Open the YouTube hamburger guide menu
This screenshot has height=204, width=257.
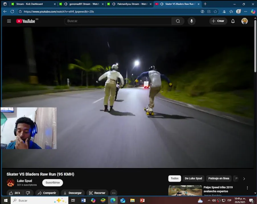9,21
